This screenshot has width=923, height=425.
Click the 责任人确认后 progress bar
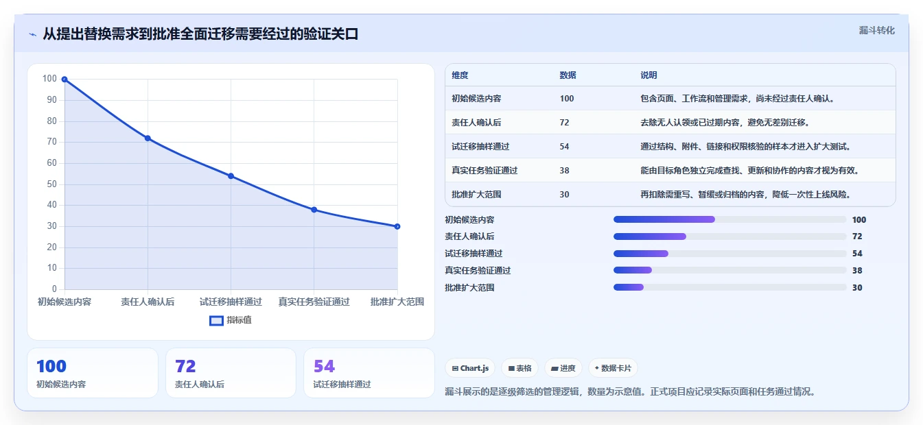click(729, 236)
